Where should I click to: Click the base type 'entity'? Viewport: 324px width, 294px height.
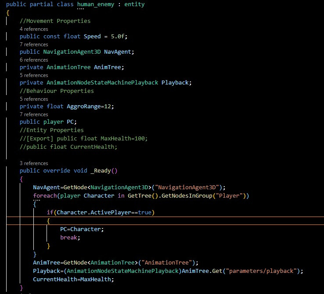(x=134, y=4)
